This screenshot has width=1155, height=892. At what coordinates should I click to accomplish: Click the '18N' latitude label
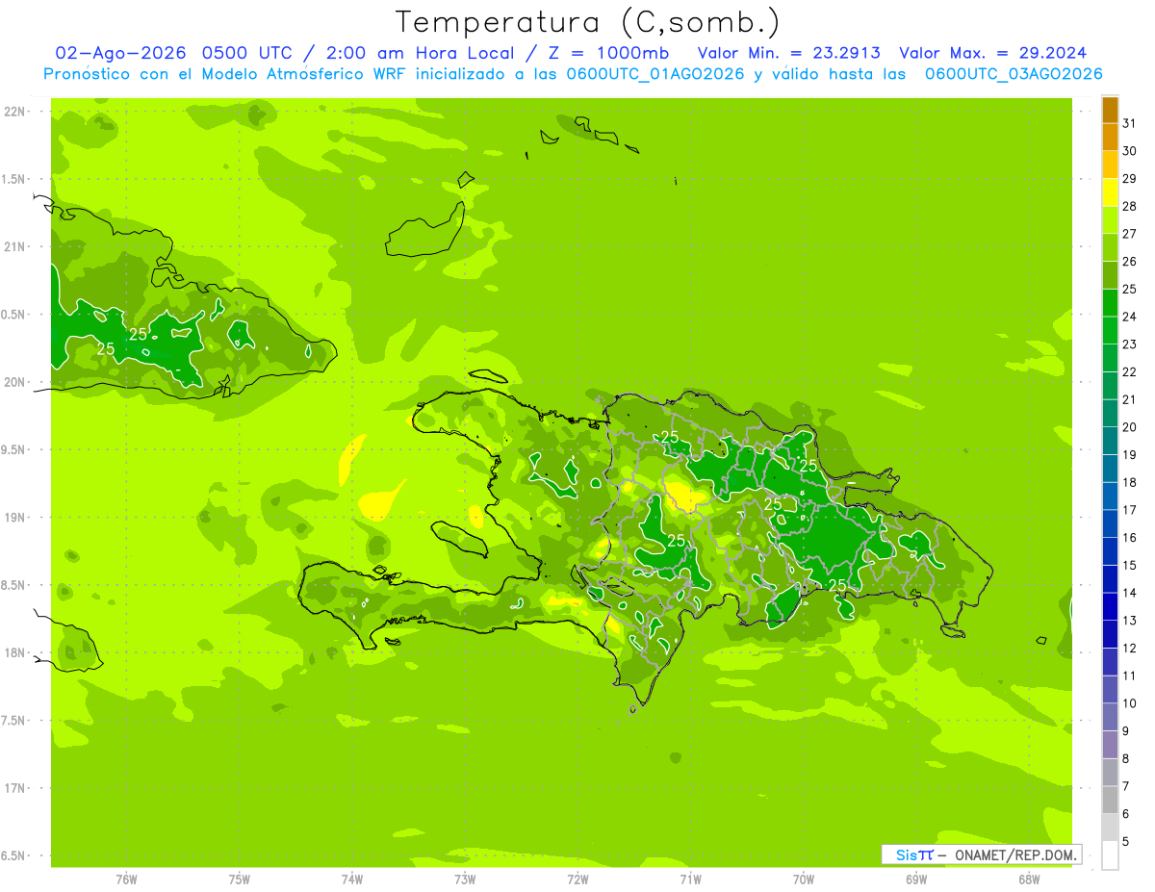point(15,653)
